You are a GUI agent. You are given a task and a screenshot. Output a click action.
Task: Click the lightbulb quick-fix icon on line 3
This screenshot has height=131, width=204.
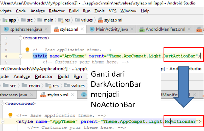(x=27, y=50)
